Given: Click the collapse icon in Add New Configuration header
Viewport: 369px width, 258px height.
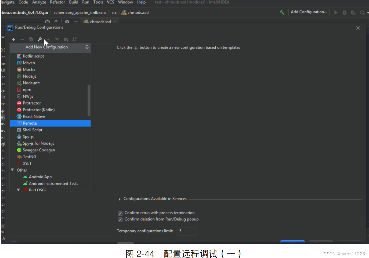Looking at the screenshot, I should pos(87,47).
